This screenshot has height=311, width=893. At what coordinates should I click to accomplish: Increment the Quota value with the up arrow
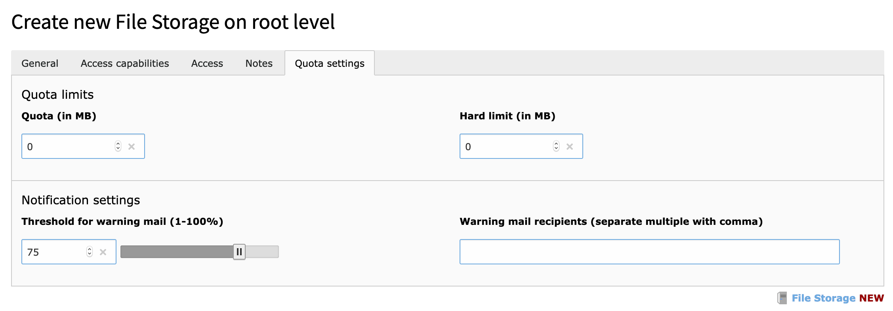tap(118, 144)
